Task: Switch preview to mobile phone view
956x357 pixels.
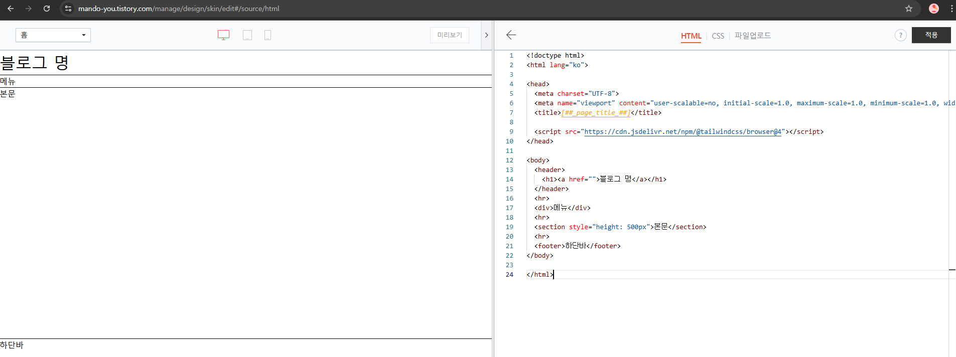Action: pos(267,35)
